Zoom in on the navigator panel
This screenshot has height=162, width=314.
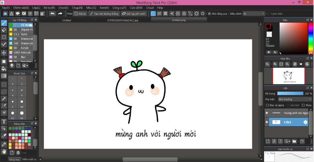click(275, 64)
